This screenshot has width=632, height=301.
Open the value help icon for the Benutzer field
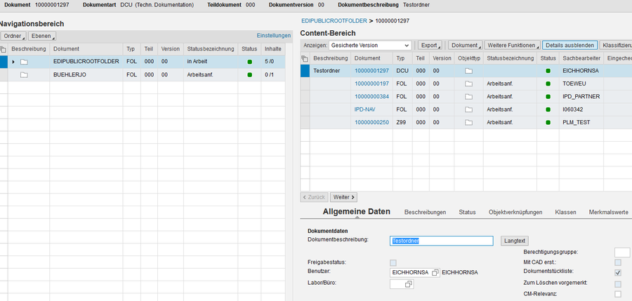pos(435,272)
